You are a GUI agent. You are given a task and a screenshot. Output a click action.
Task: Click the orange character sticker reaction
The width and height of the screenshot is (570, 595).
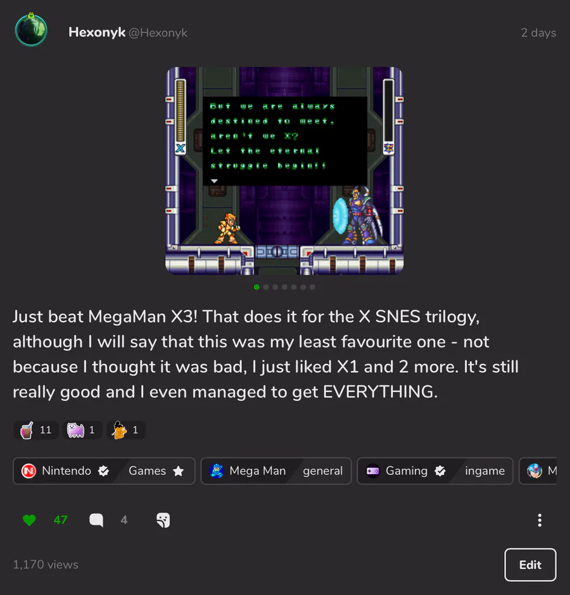point(126,430)
